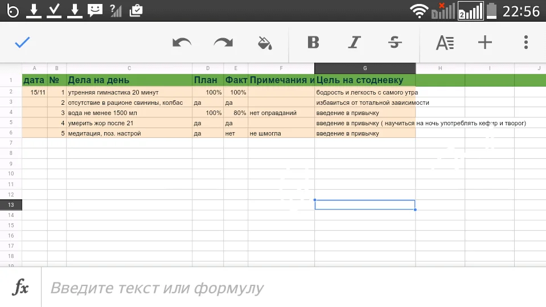546x307 pixels.
Task: Select the 'Факт' header cell
Action: point(236,80)
